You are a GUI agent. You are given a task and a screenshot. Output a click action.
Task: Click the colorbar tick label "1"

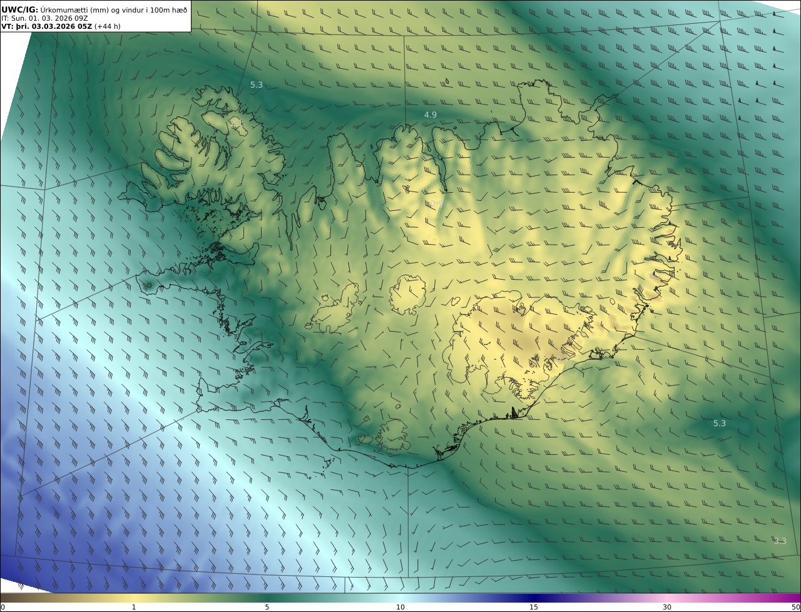tap(134, 607)
